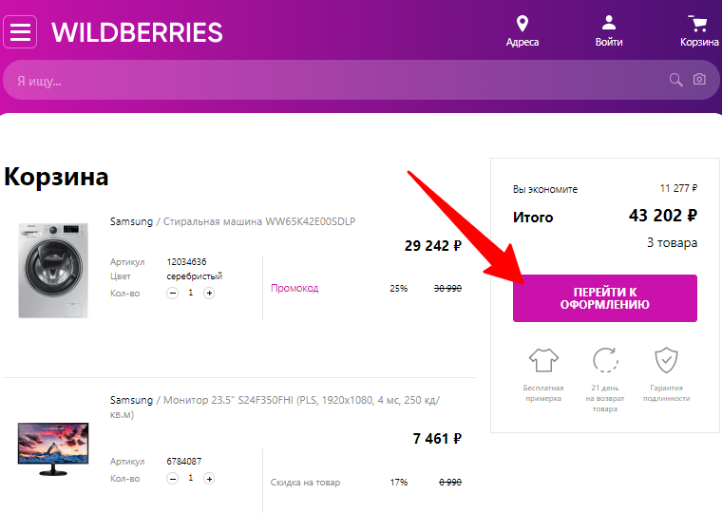Increase monitor quantity with plus
This screenshot has height=532, width=722.
tap(209, 479)
